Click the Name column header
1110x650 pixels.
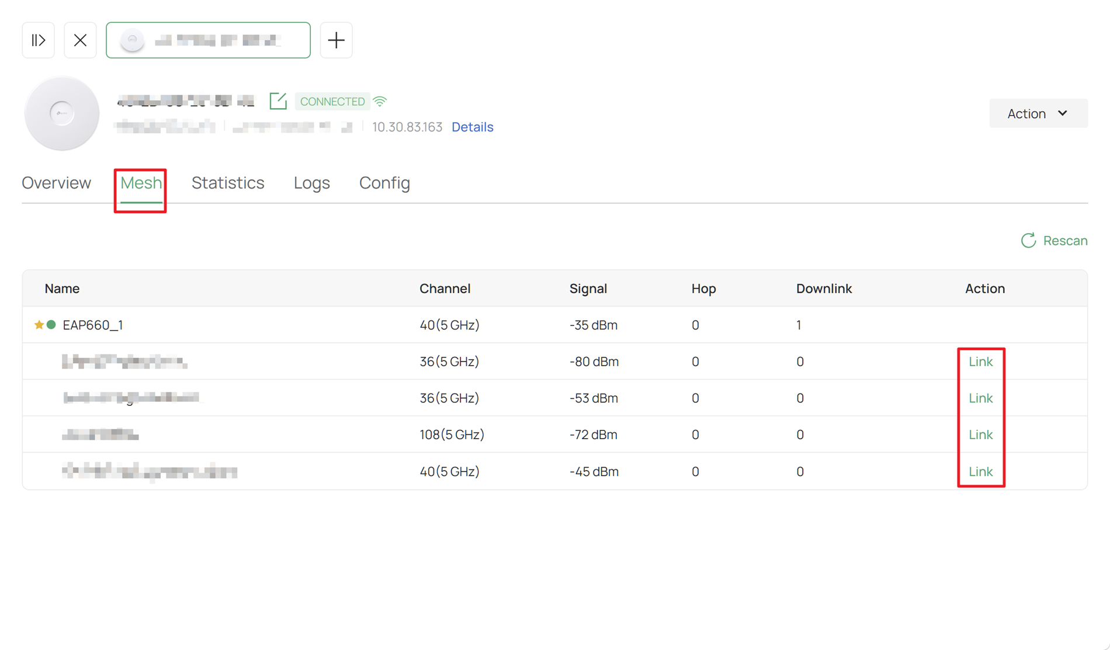click(62, 288)
